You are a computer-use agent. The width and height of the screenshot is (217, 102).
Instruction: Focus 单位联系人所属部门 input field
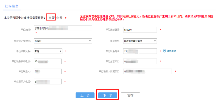pyautogui.click(x=147, y=71)
